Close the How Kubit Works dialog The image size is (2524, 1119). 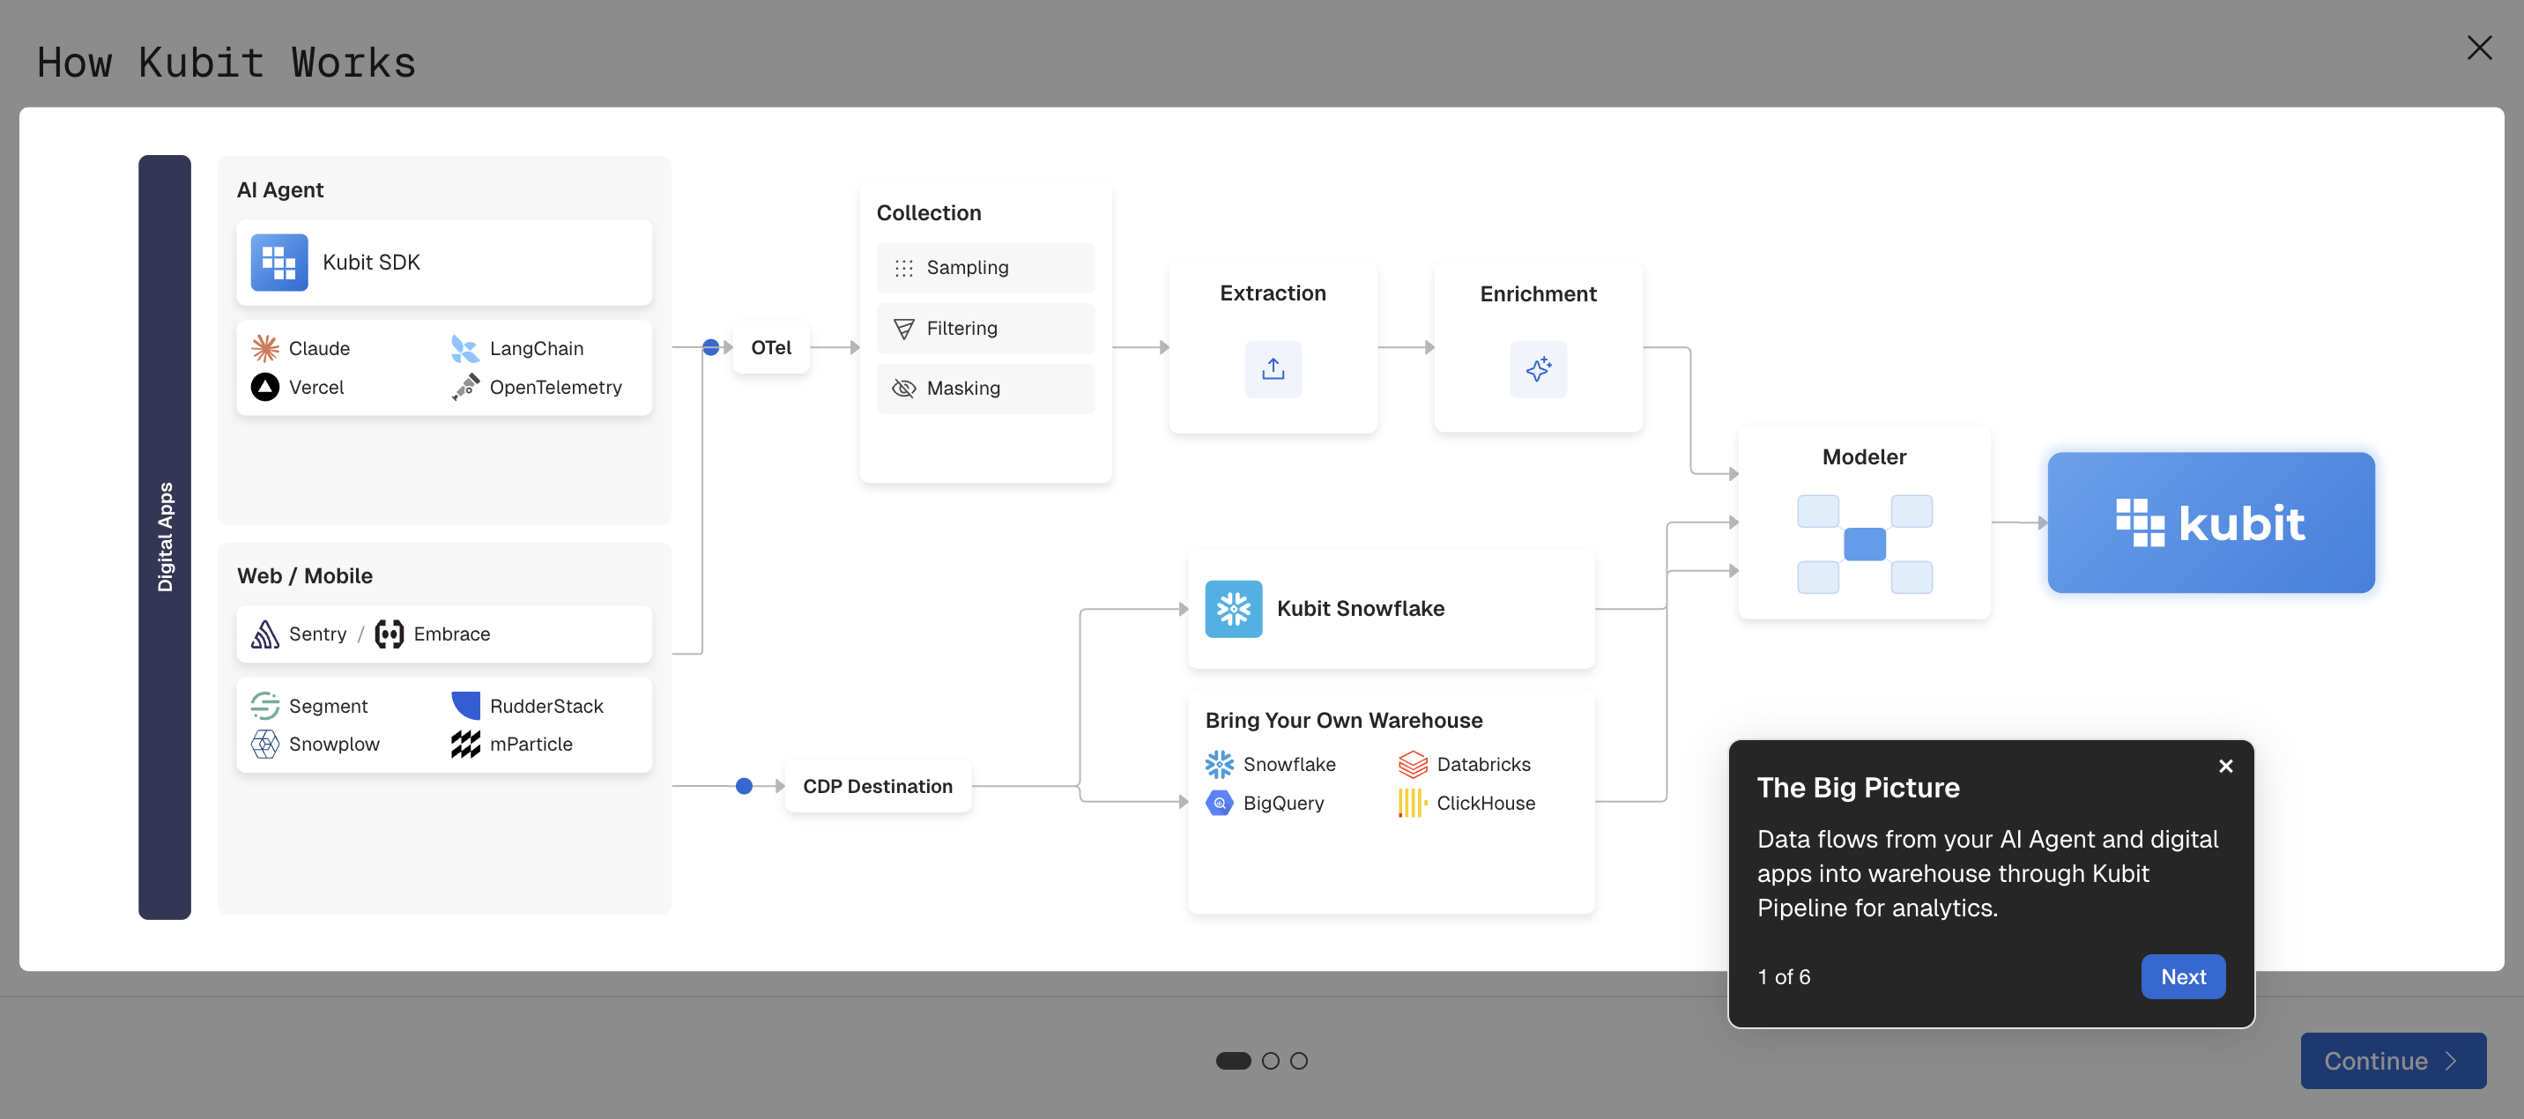2479,47
